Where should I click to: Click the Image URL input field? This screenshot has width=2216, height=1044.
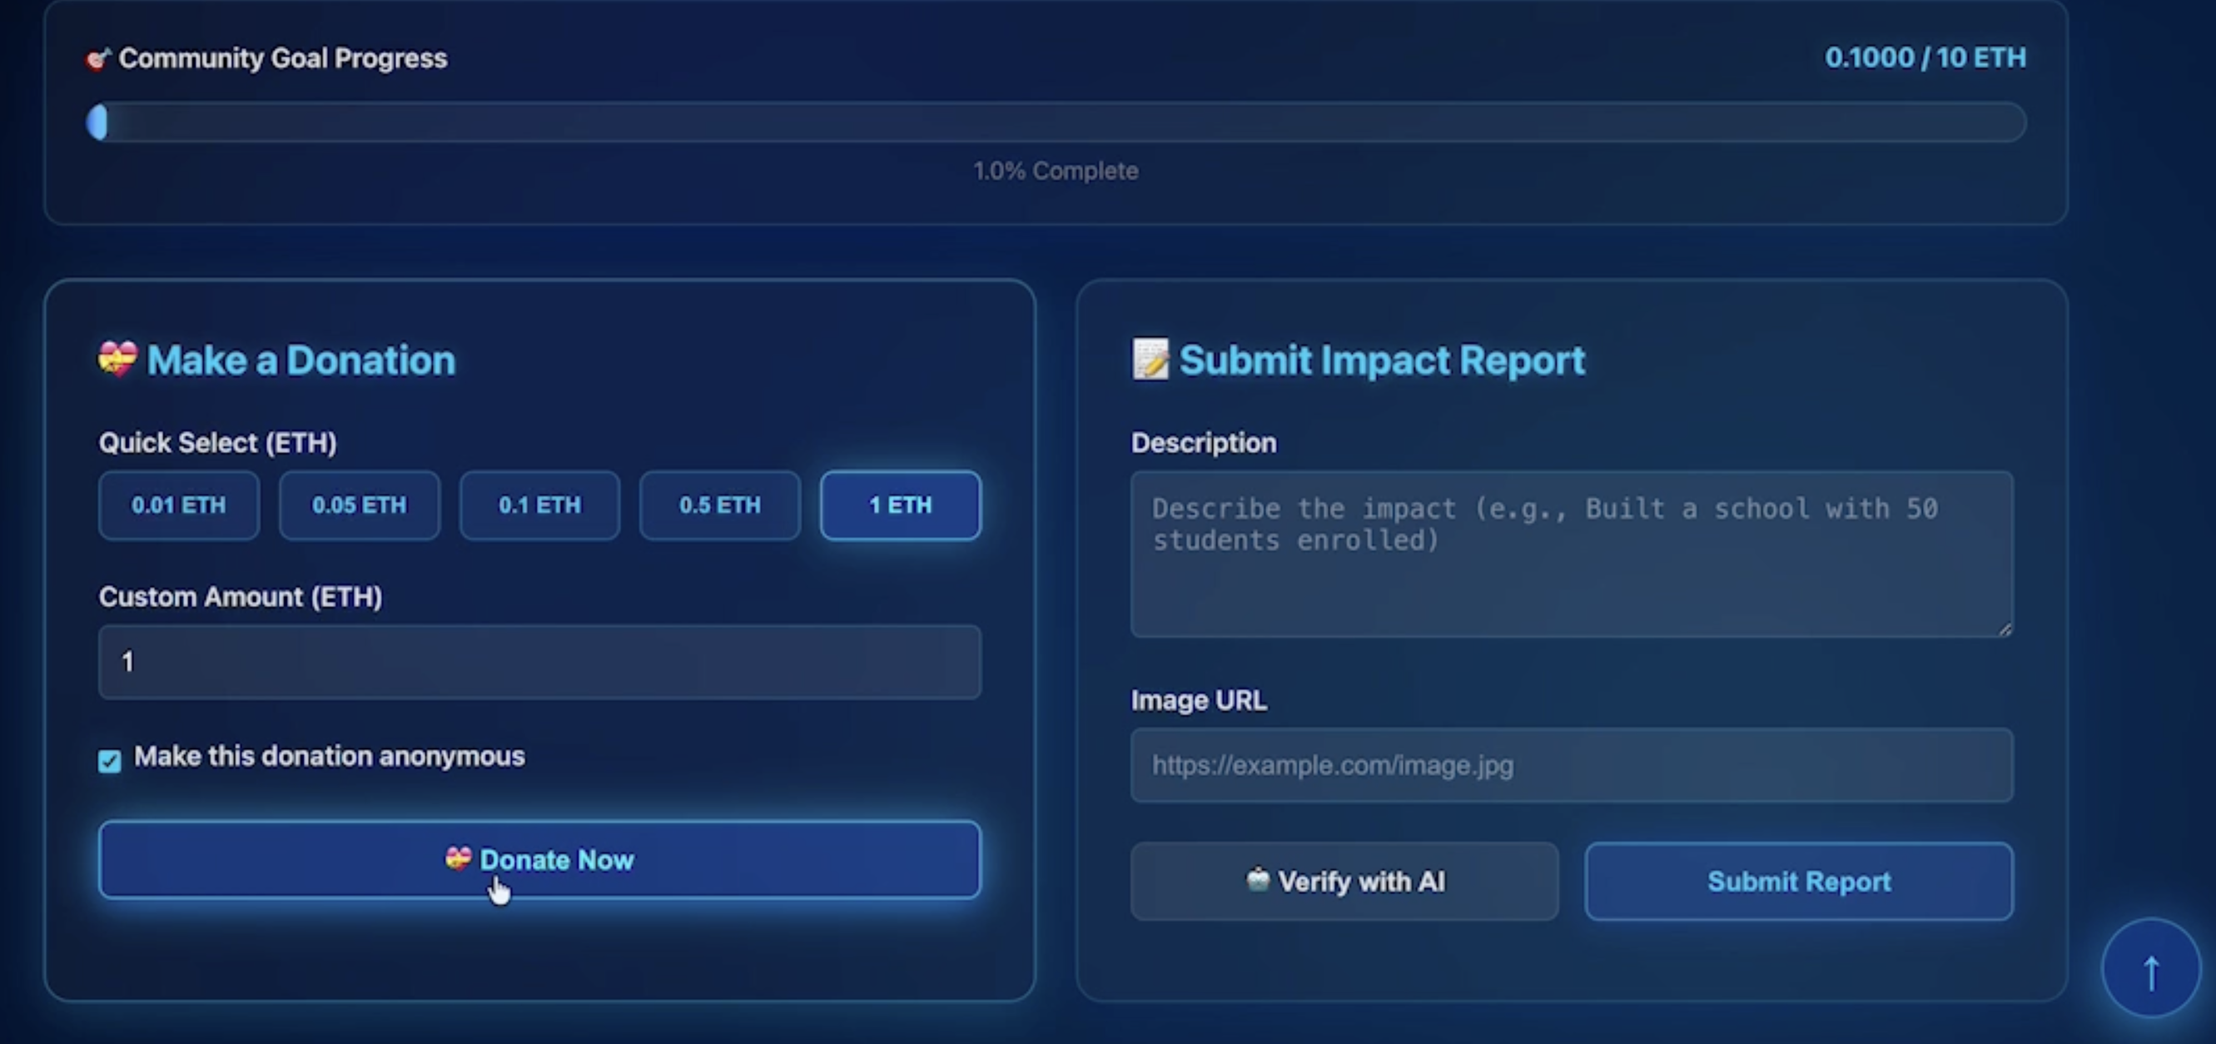tap(1571, 764)
